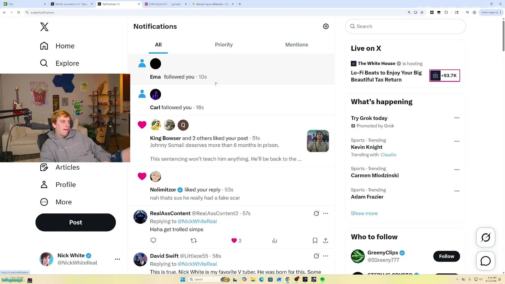Click the X logo in the sidebar
The image size is (505, 284).
tap(44, 27)
